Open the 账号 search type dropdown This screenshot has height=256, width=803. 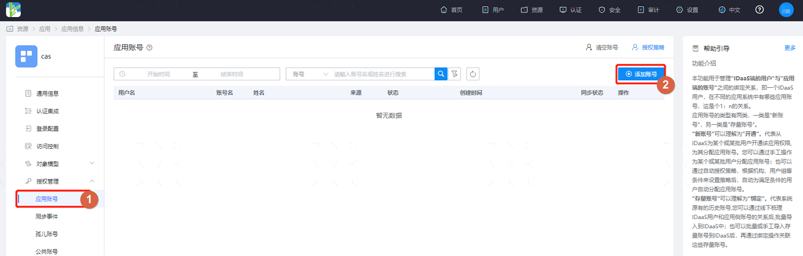pos(310,74)
